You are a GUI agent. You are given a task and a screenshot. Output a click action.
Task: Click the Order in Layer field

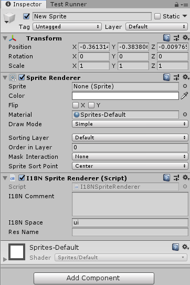click(x=130, y=147)
